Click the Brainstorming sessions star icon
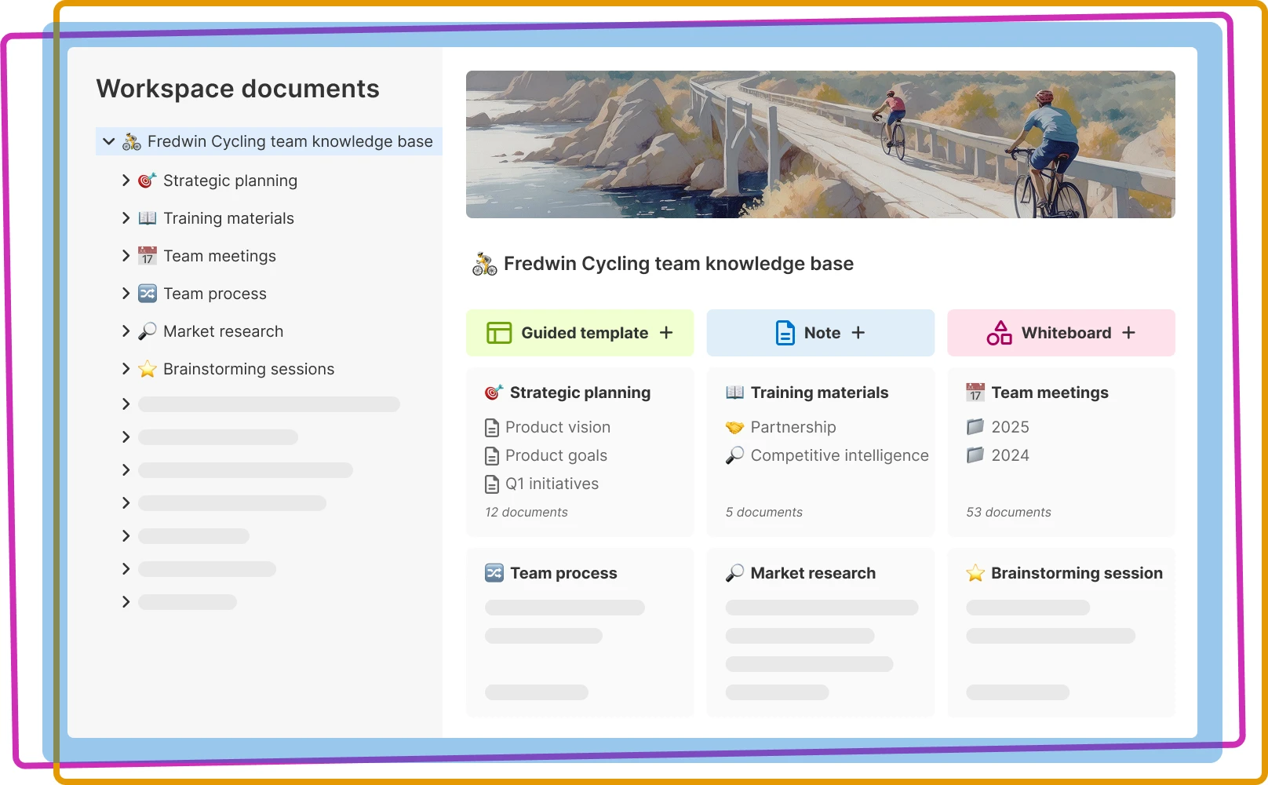Screen dimensions: 1268x785 [147, 368]
